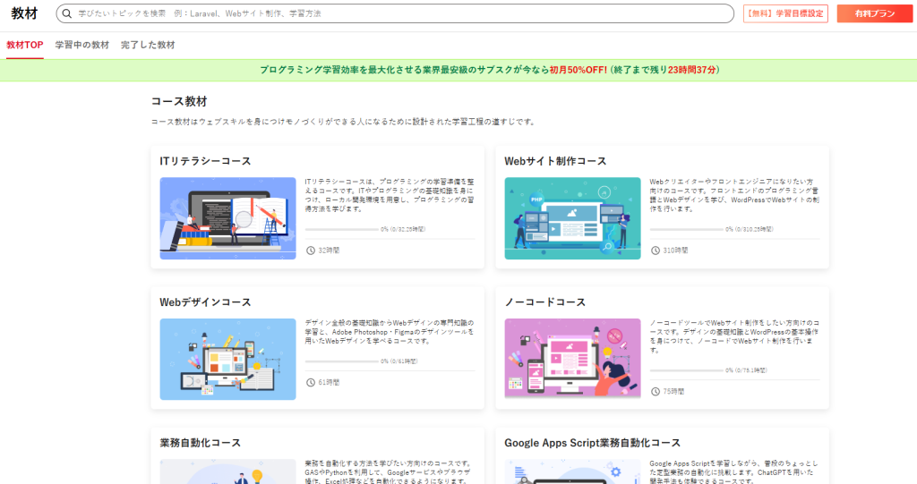Click the clock icon next to 310時間
This screenshot has width=917, height=484.
(x=656, y=250)
